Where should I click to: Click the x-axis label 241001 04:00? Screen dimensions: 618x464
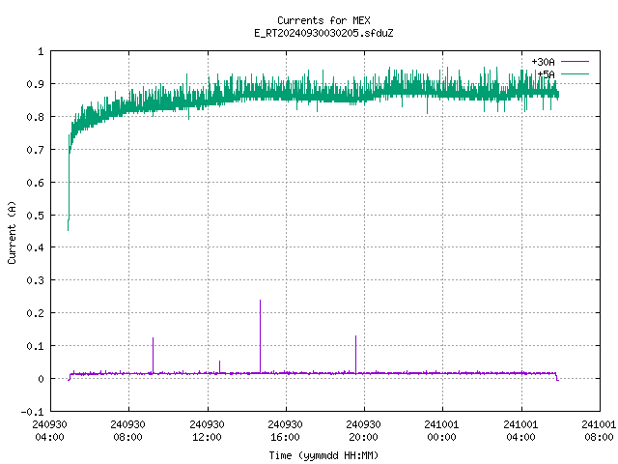point(520,430)
